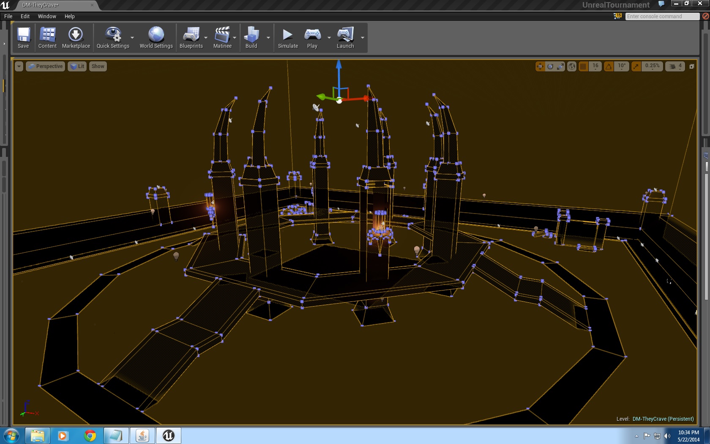This screenshot has width=710, height=444.
Task: Open the Perspective view type button
Action: click(x=46, y=66)
